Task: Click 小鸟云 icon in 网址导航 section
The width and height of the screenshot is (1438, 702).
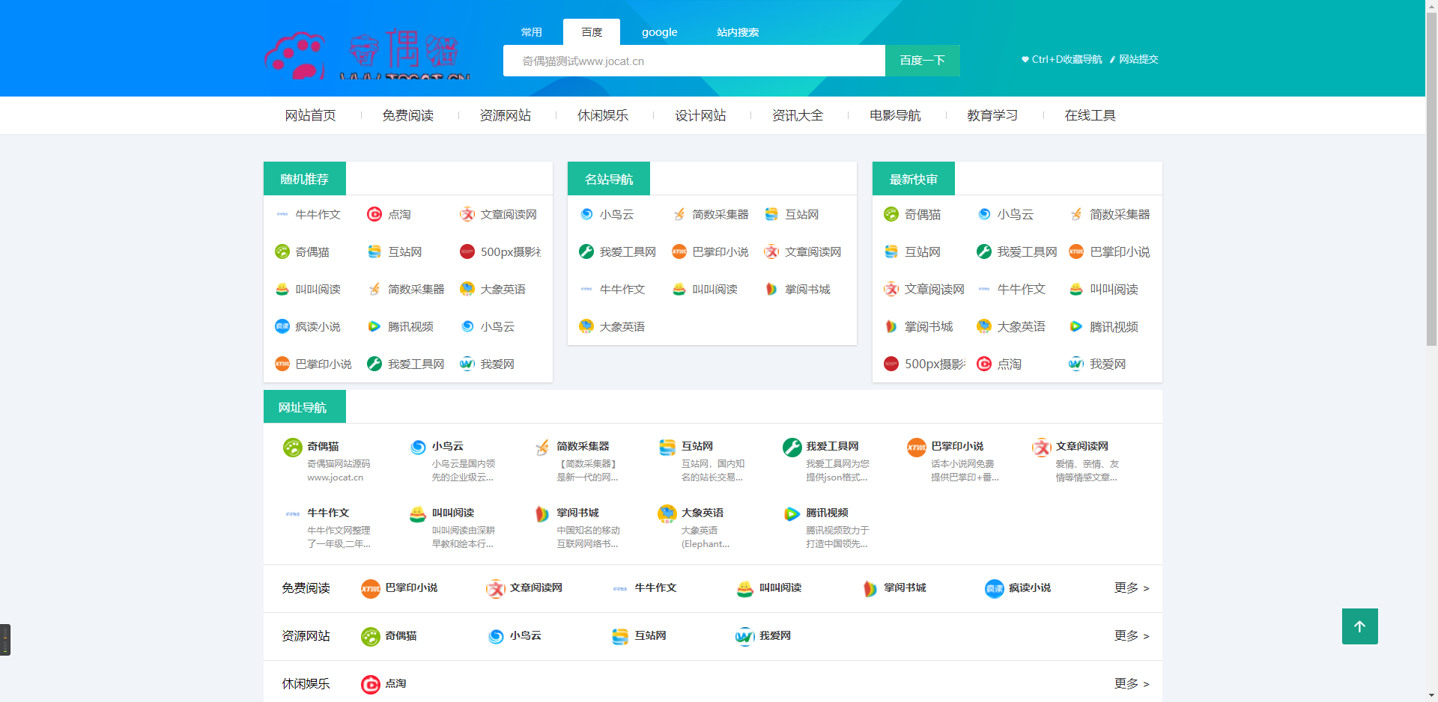Action: [417, 448]
